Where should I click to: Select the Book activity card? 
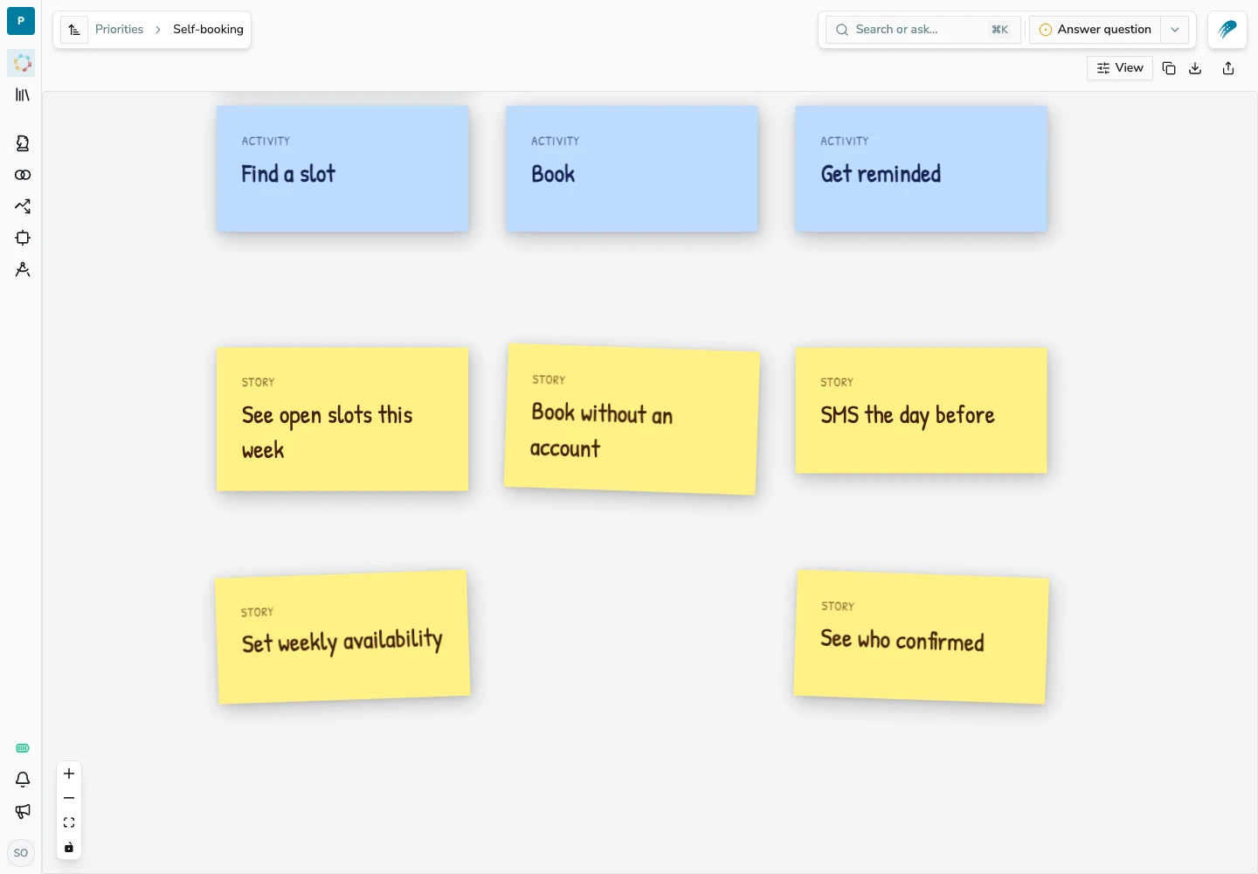click(632, 170)
